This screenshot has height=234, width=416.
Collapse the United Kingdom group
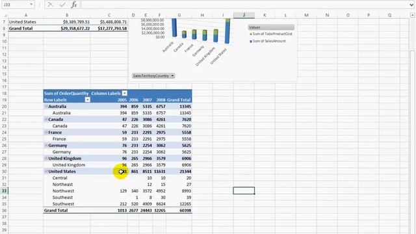pos(46,158)
